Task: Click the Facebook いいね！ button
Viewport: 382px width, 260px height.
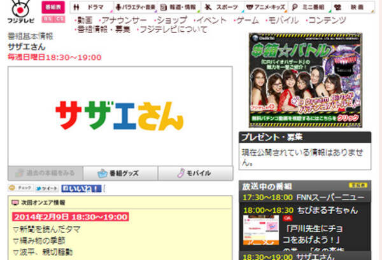Action: (x=81, y=188)
